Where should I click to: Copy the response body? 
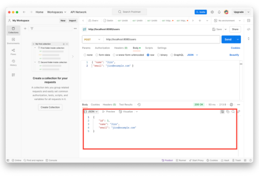228,112
